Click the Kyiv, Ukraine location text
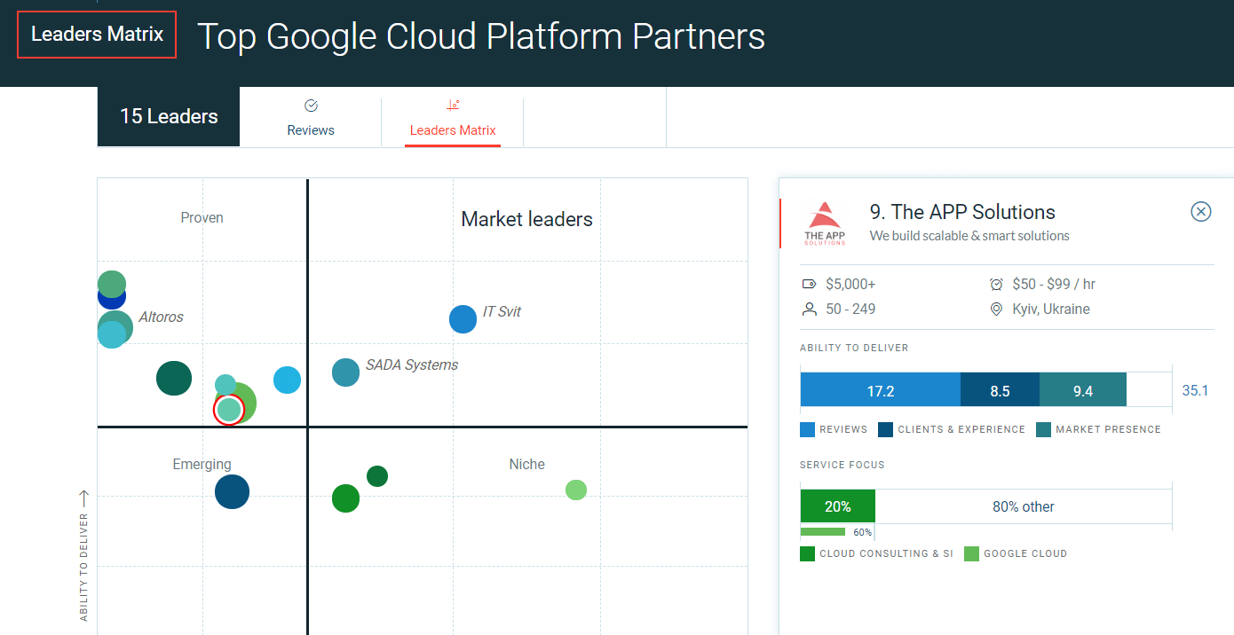The width and height of the screenshot is (1234, 635). pos(1051,310)
